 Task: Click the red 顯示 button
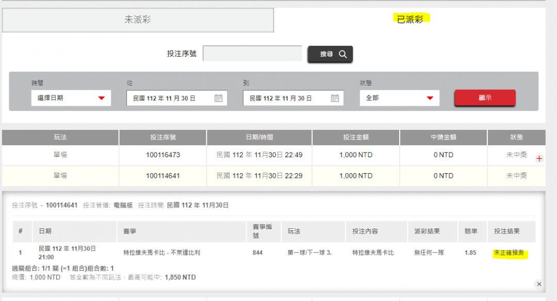pyautogui.click(x=485, y=97)
